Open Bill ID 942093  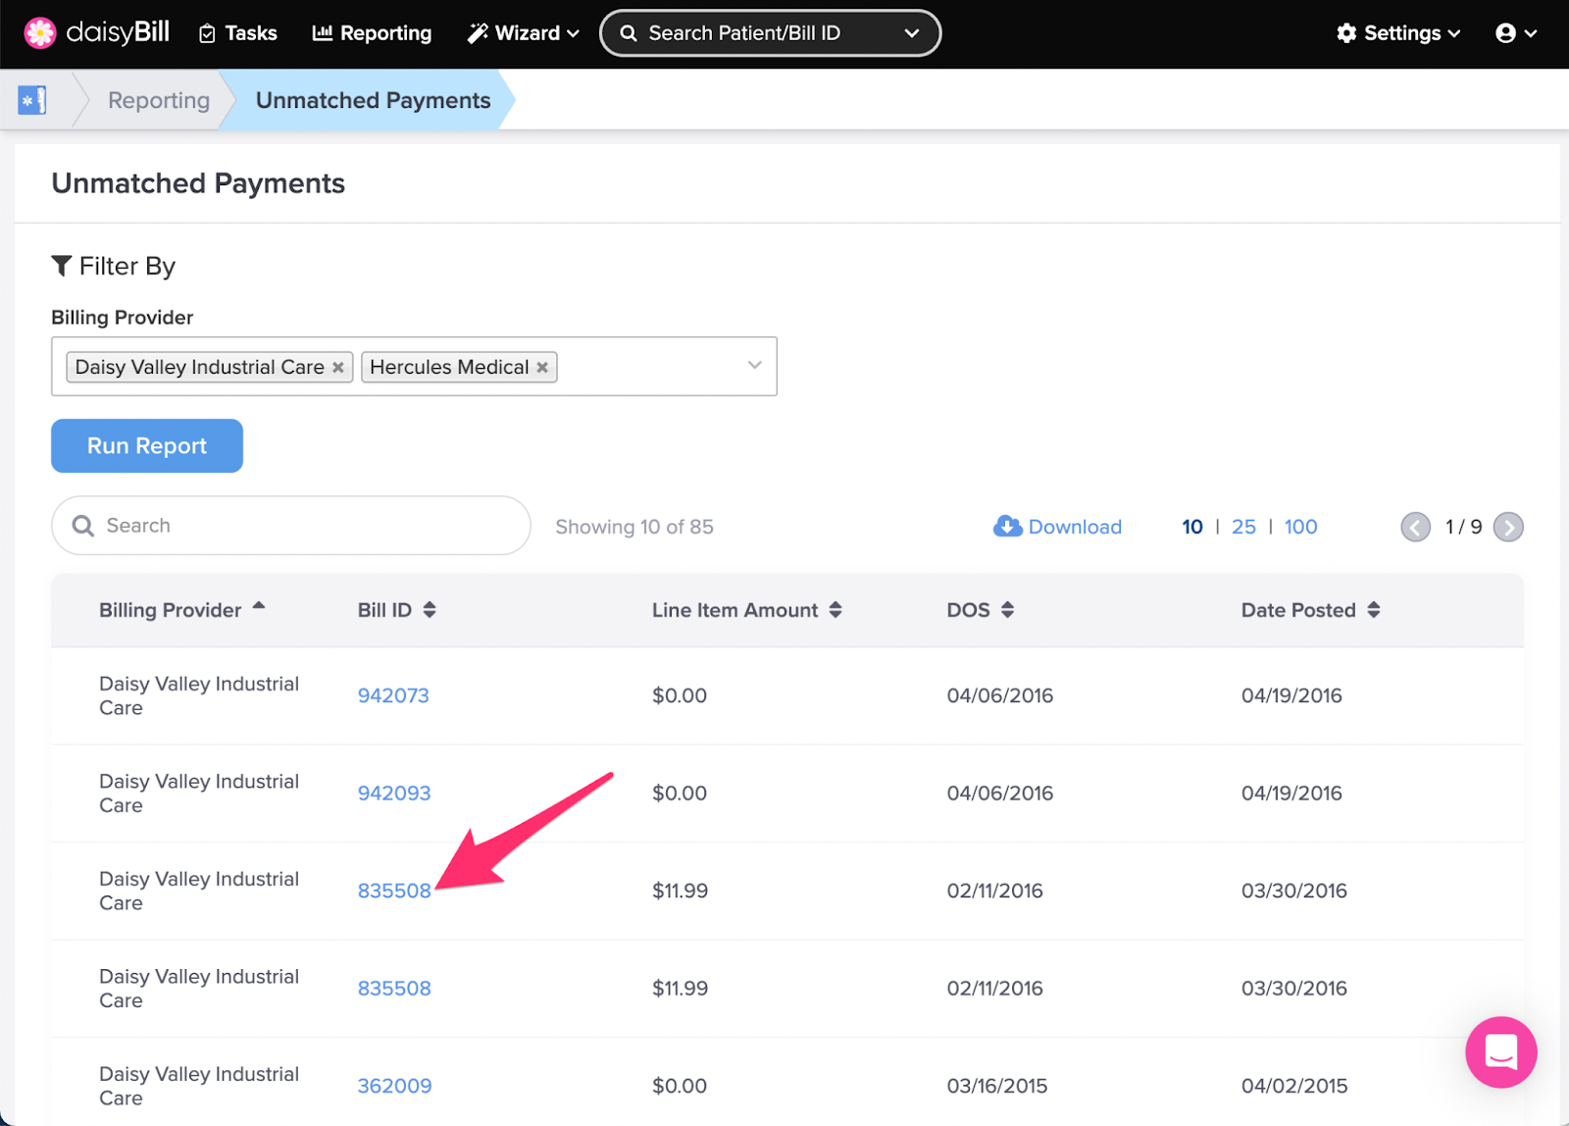(x=394, y=793)
